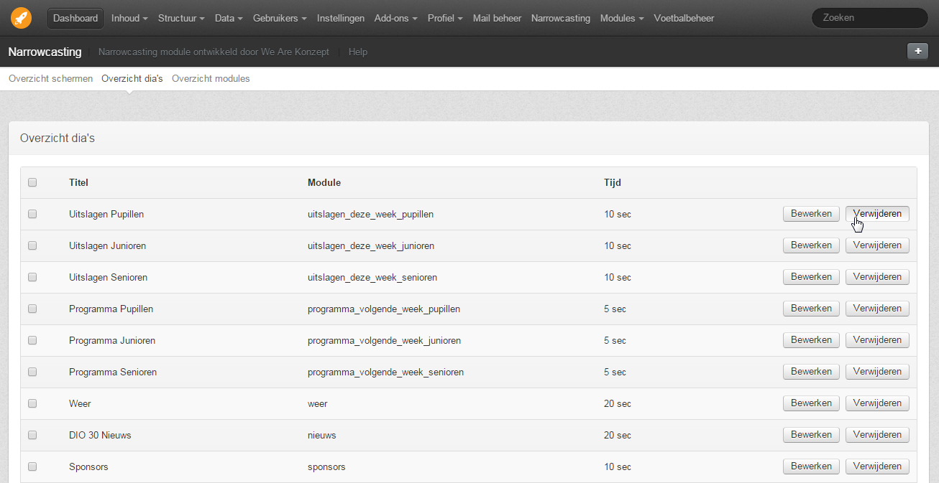This screenshot has height=483, width=939.
Task: Open the Inhoud dropdown menu
Action: [x=129, y=18]
